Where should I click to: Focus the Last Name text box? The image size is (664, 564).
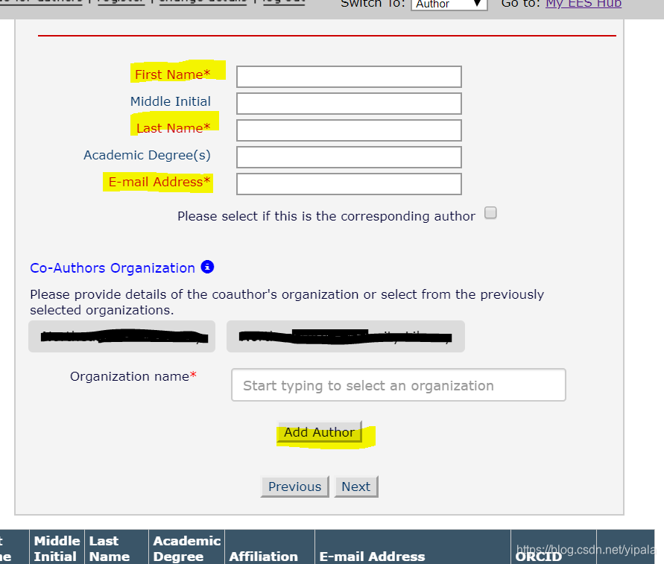point(349,130)
